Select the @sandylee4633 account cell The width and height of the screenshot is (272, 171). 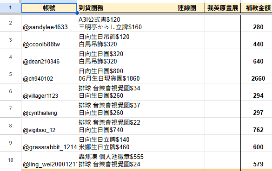pos(49,23)
